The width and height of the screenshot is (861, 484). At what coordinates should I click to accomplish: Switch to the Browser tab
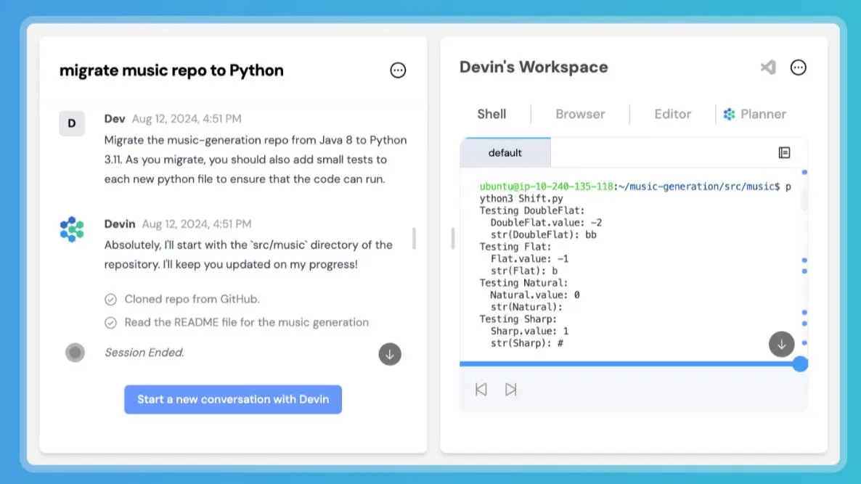pos(580,114)
